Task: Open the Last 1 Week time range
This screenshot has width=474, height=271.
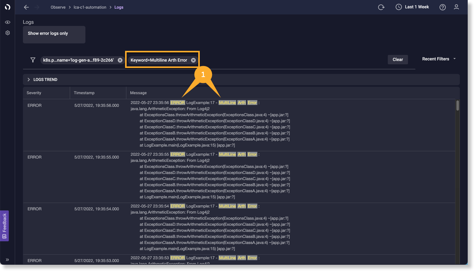Action: pos(417,7)
